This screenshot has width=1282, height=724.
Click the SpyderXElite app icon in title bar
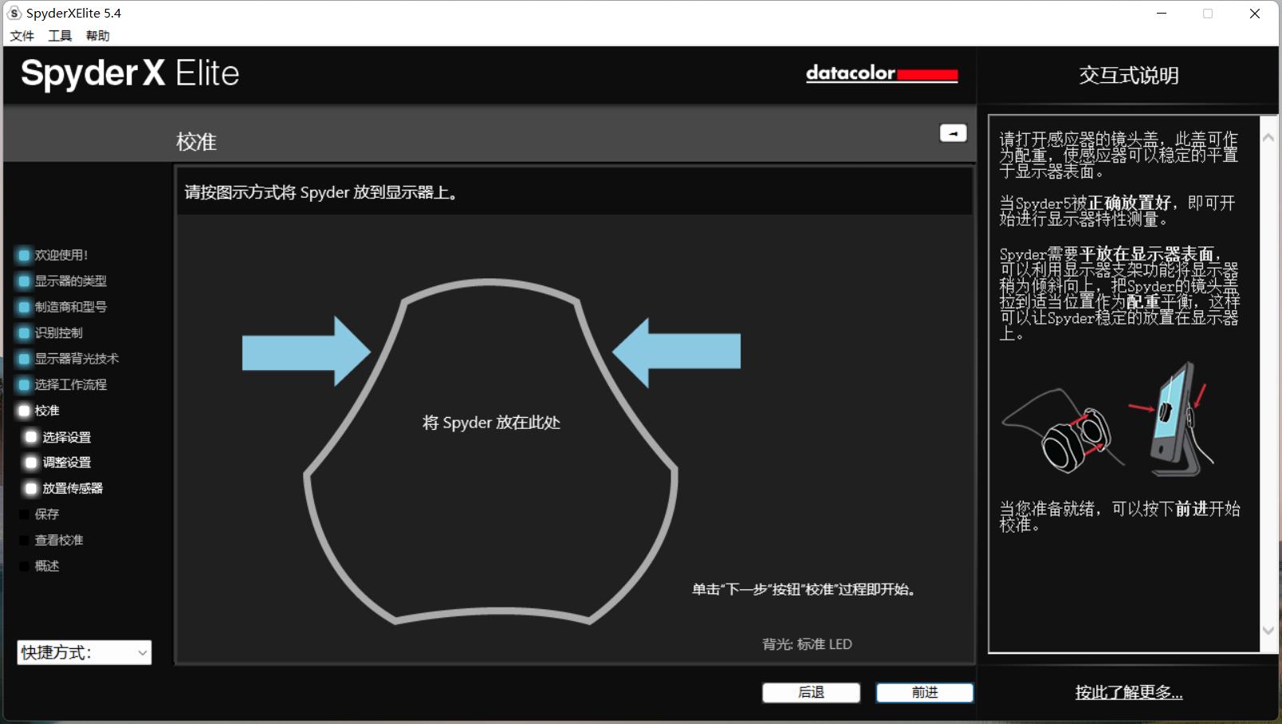(x=14, y=13)
